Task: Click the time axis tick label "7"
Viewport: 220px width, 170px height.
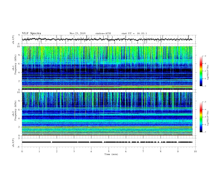Action: point(143,151)
